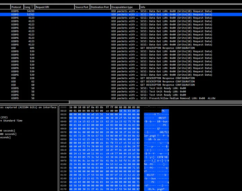Click hex dump offset 0140
The image size is (242, 191).
[x=63, y=179]
